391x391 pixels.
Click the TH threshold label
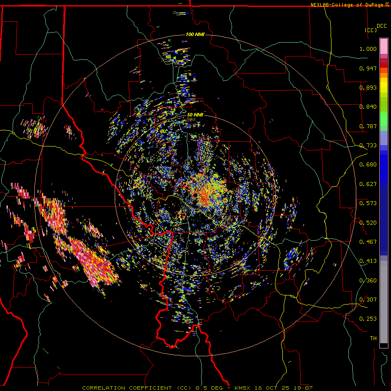373,338
